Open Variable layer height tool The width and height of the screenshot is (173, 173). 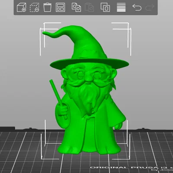[x=121, y=7]
